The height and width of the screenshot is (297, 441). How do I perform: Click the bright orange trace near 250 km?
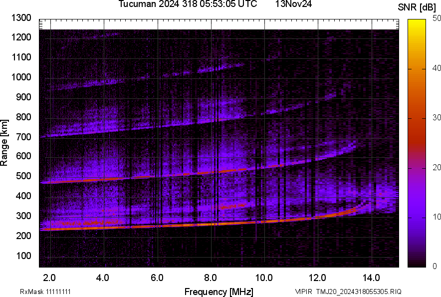200,225
